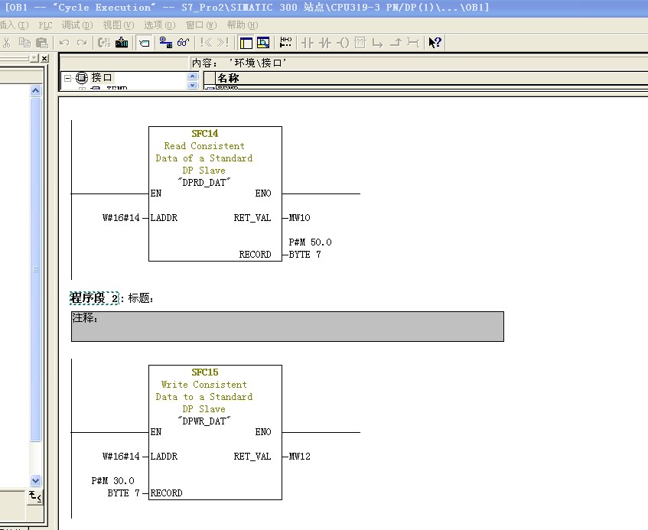The height and width of the screenshot is (530, 648).
Task: Toggle the Details view button
Action: click(x=263, y=43)
